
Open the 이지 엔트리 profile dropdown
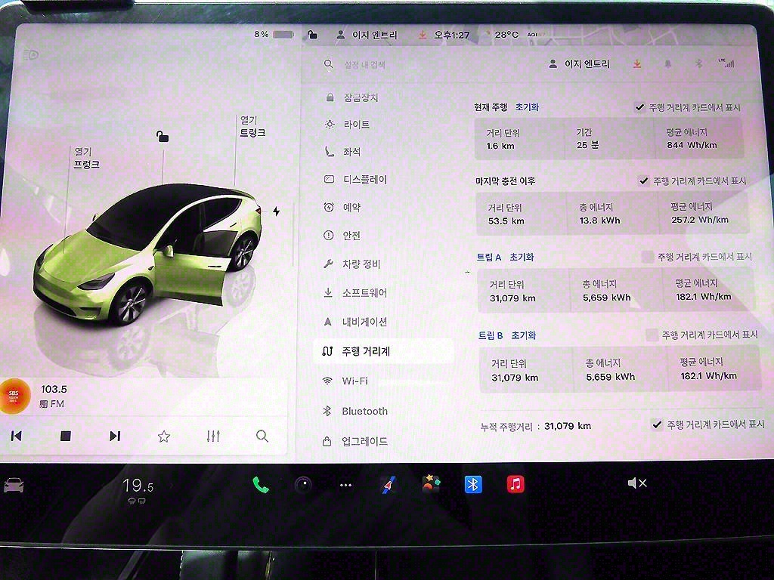click(579, 64)
